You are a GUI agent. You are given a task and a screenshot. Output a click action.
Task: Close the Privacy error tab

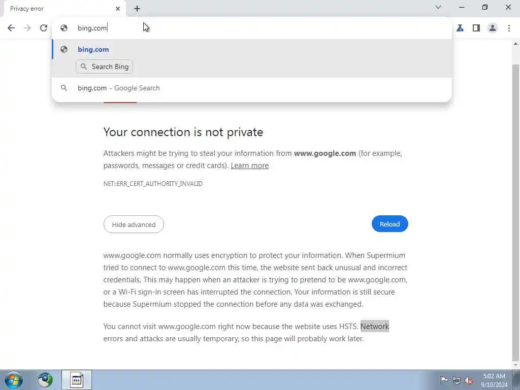tap(118, 9)
